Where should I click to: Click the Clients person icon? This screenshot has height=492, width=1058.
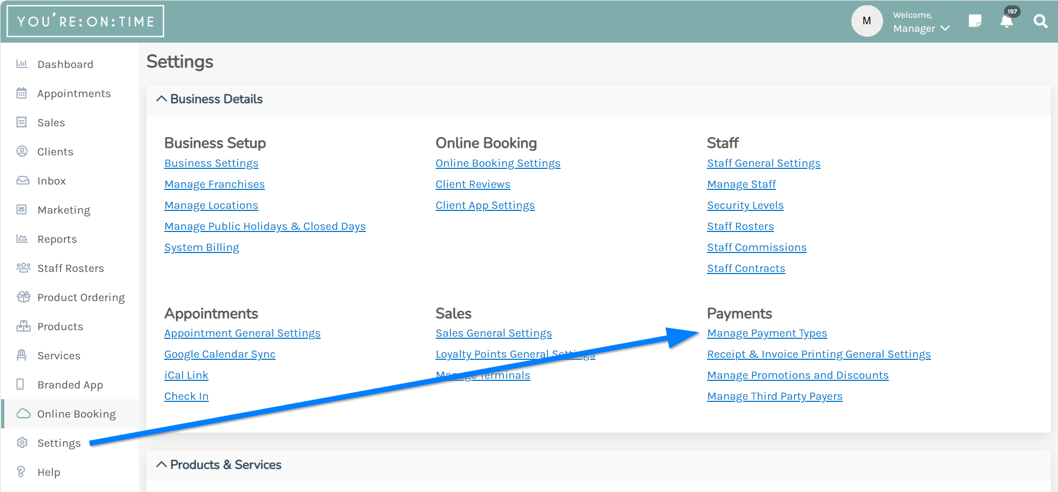tap(22, 151)
